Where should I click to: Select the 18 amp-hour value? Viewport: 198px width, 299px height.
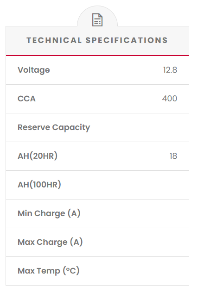173,156
